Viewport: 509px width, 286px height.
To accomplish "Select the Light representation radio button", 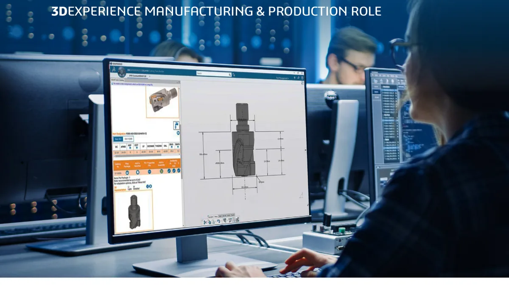I will [x=129, y=186].
